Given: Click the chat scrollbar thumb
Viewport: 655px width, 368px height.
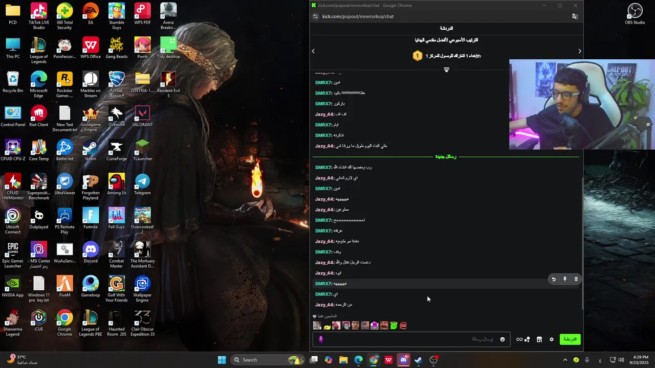Looking at the screenshot, I should 582,243.
